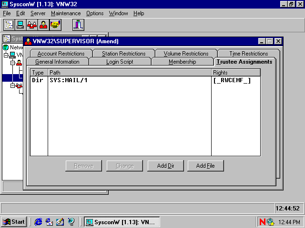Click the 12:44:52 status bar clock
This screenshot has height=228, width=305.
(288, 209)
